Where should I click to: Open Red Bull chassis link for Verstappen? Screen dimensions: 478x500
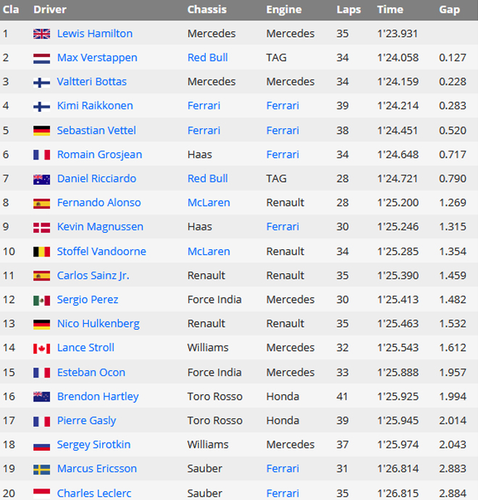click(x=207, y=58)
